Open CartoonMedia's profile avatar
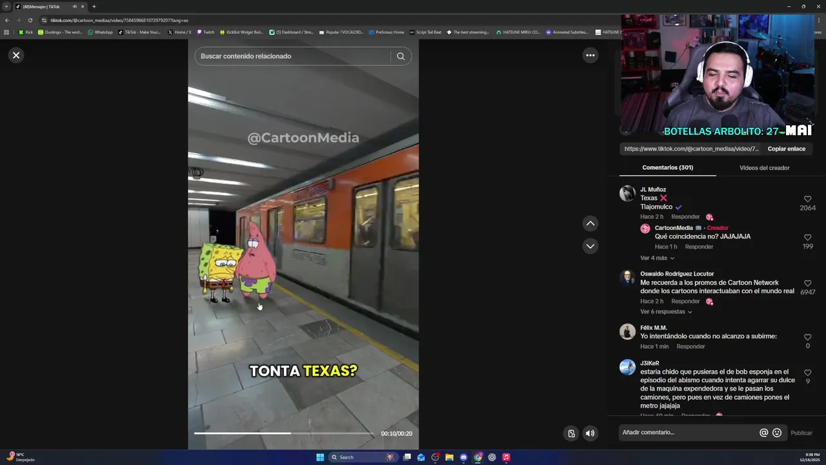Viewport: 826px width, 465px height. pos(645,229)
